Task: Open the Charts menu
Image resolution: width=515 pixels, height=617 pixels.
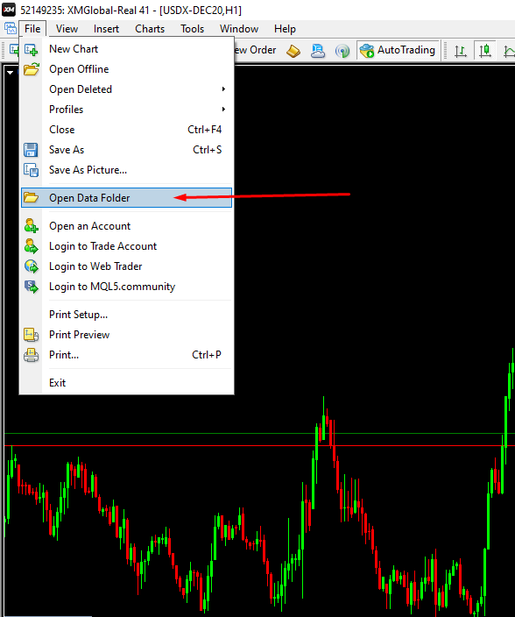Action: tap(150, 29)
